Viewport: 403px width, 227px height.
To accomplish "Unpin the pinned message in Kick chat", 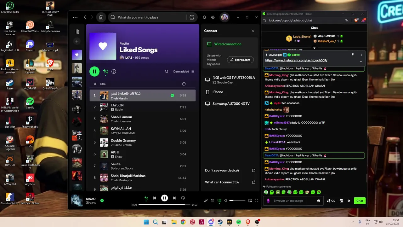I will 353,55.
